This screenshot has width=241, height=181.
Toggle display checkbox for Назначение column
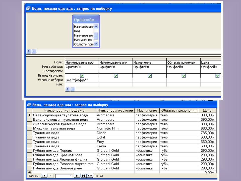(150, 76)
